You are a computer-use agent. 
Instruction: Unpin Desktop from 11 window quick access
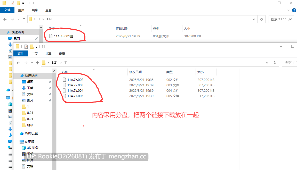[50, 82]
